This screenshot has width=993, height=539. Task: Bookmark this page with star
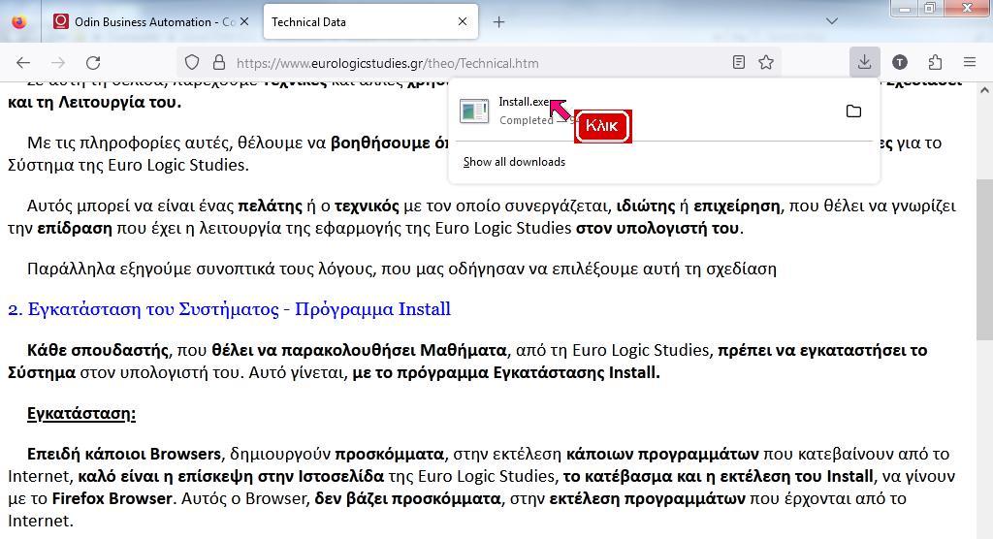tap(766, 62)
